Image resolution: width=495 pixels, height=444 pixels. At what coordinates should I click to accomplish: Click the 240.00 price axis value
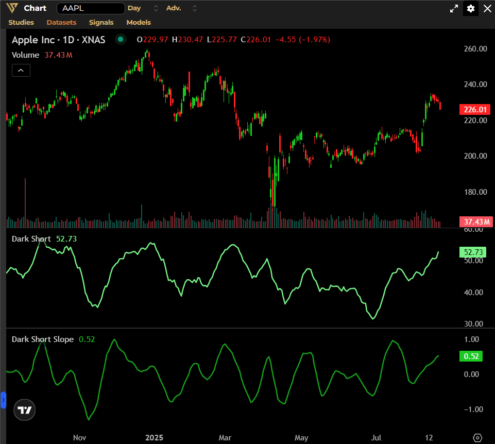pyautogui.click(x=475, y=84)
